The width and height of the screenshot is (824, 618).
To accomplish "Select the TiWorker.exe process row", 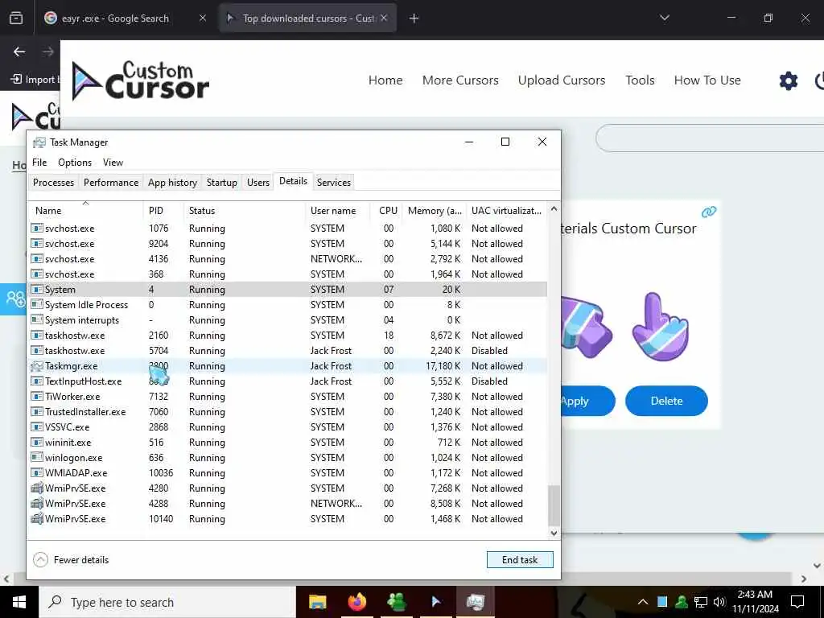I will (287, 396).
